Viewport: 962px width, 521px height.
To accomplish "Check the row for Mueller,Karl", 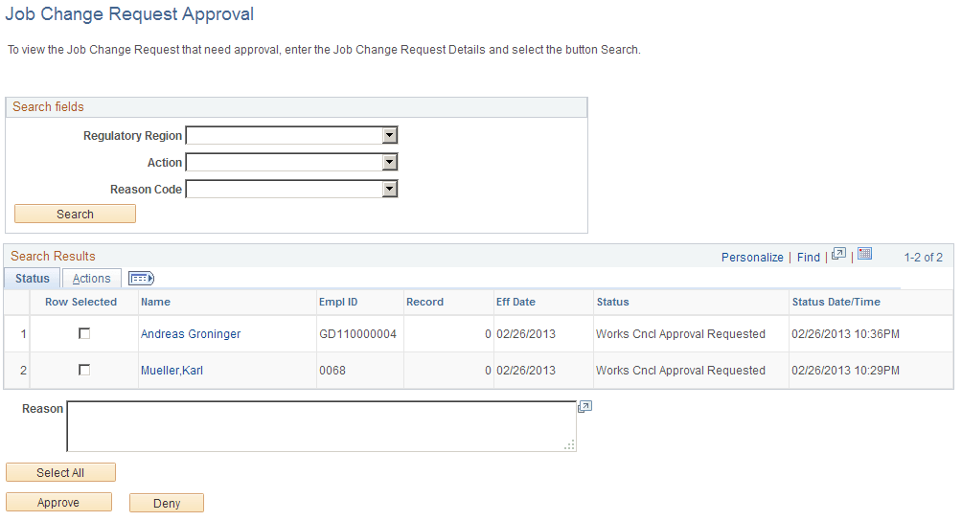I will [84, 370].
